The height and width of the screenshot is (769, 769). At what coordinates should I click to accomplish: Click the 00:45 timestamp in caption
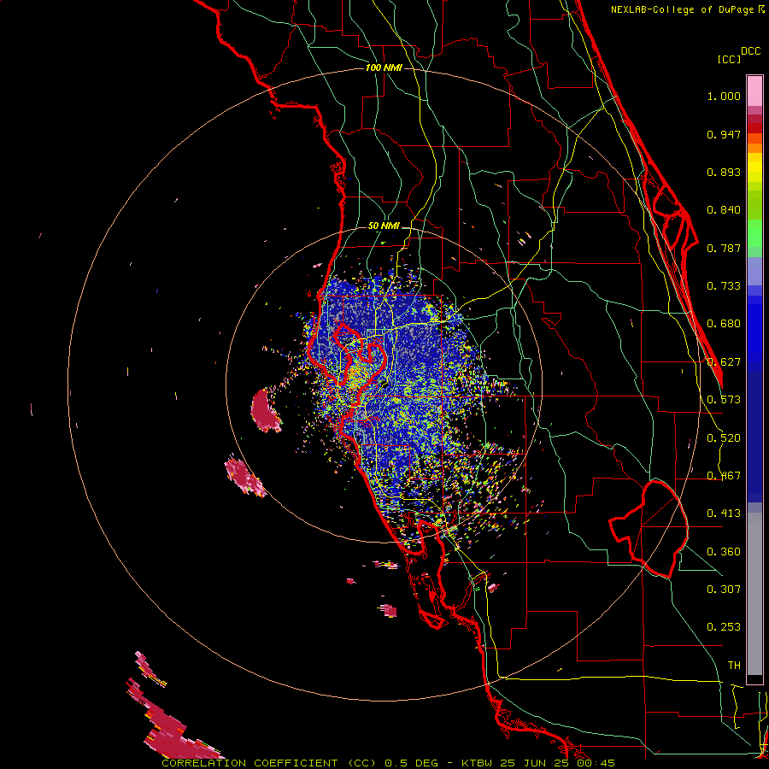click(596, 763)
